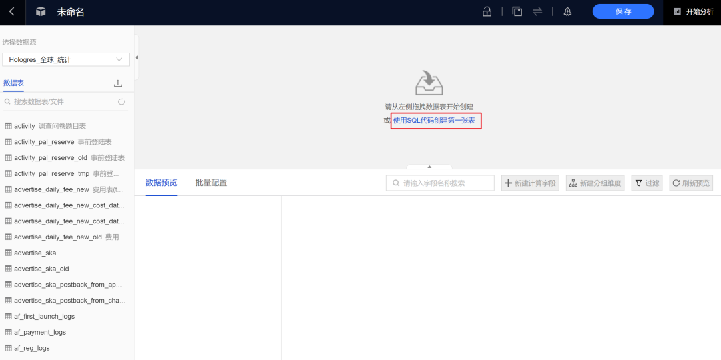Click the table icon beside advertise_ska
The height and width of the screenshot is (360, 721).
tap(8, 253)
